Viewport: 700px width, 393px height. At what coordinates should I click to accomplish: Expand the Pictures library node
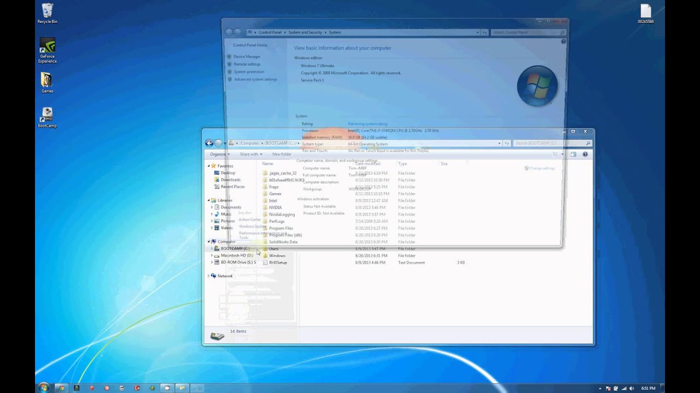pyautogui.click(x=212, y=221)
